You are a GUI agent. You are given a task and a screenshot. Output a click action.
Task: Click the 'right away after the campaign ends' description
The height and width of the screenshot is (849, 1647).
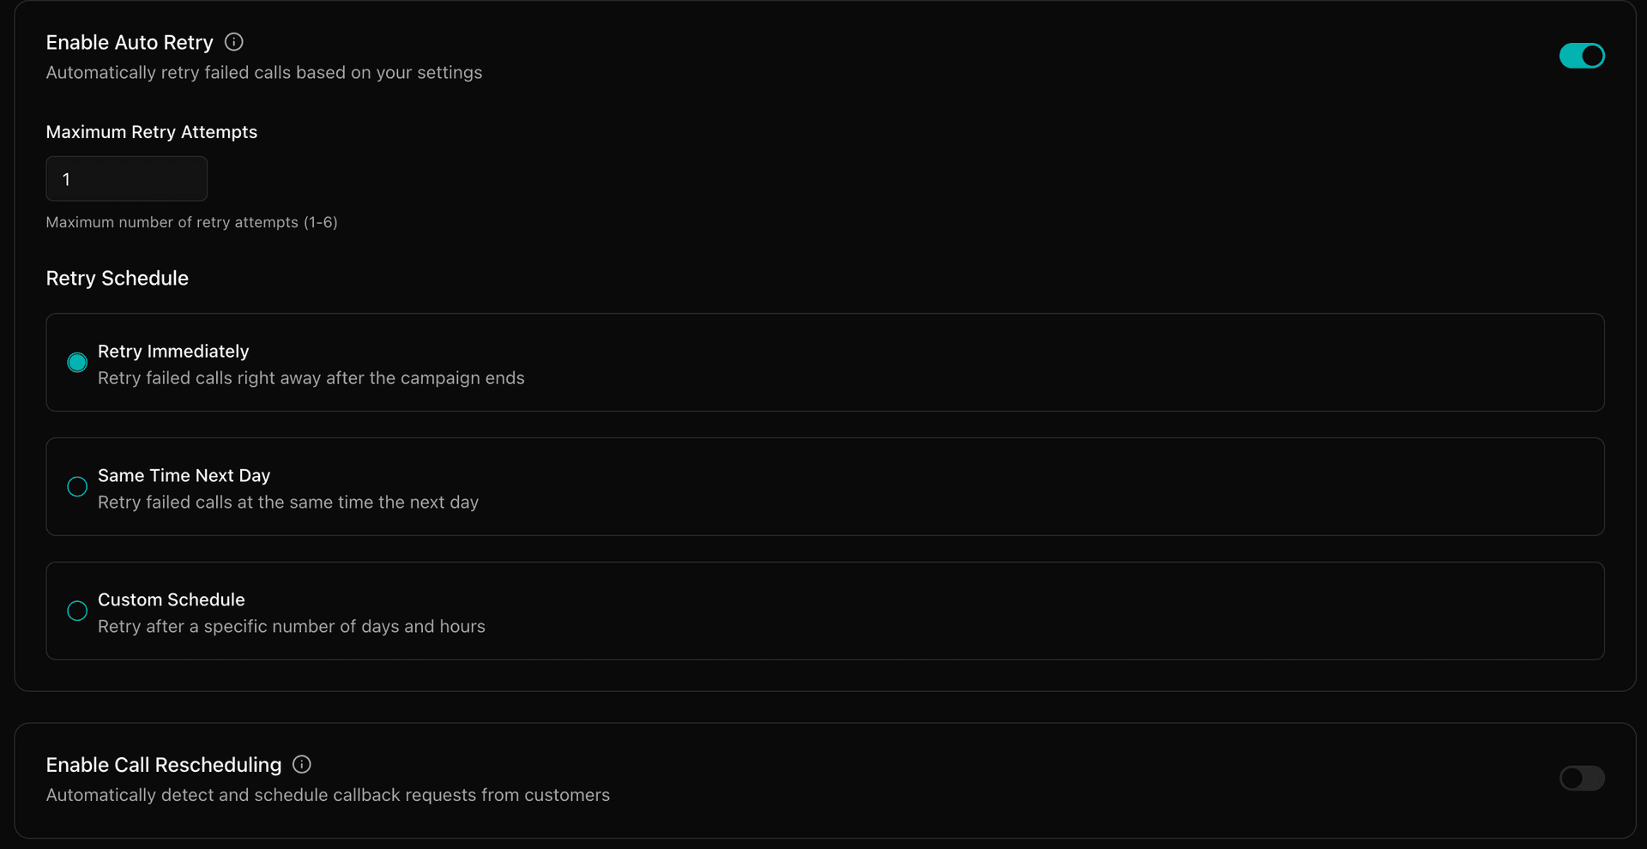tap(311, 378)
